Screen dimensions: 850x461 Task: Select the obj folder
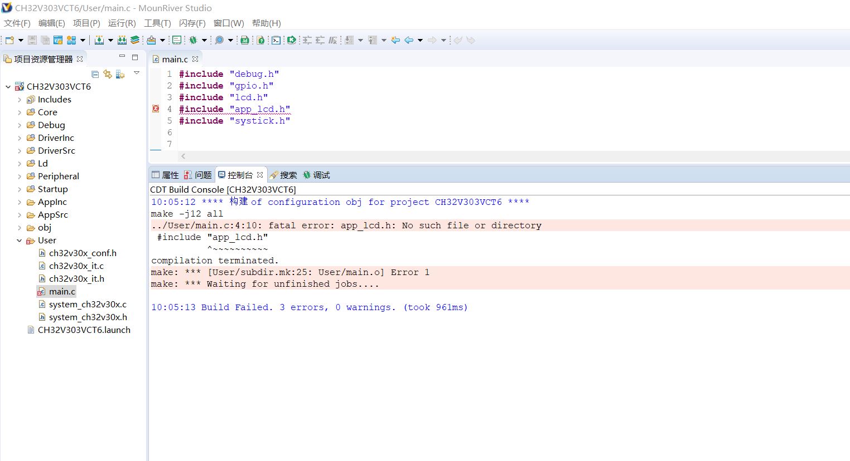point(45,228)
